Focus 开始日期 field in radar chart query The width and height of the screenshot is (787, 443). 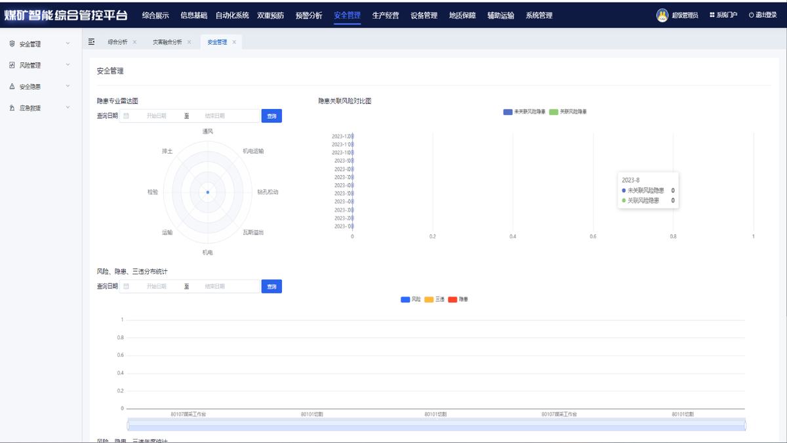(x=156, y=116)
